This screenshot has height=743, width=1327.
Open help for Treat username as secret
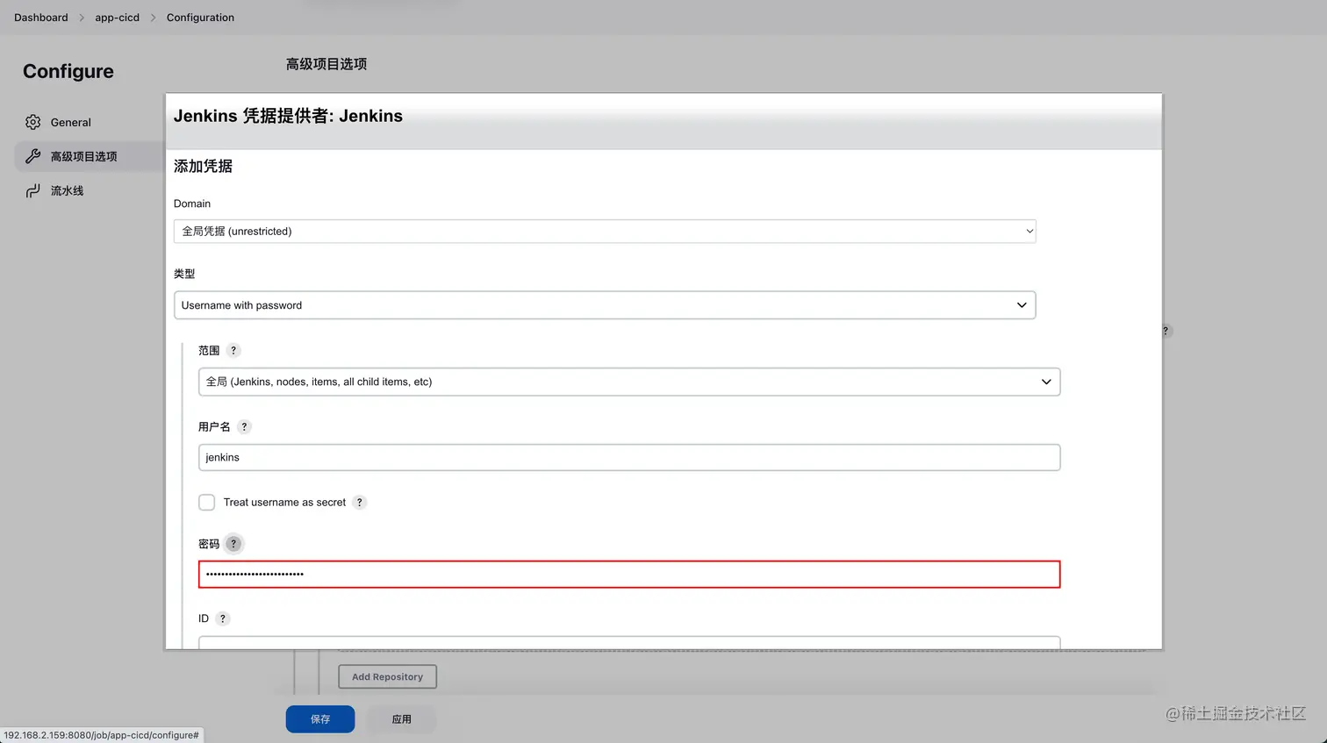pyautogui.click(x=359, y=502)
